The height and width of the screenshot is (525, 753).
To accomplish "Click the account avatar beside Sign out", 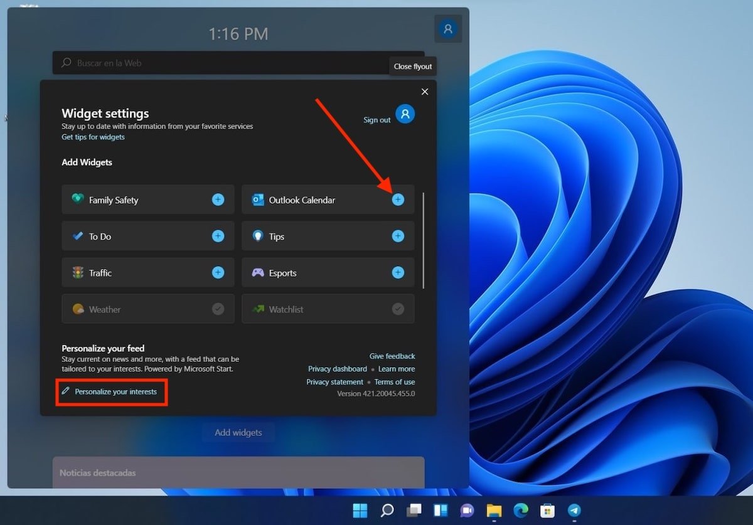I will click(x=405, y=114).
